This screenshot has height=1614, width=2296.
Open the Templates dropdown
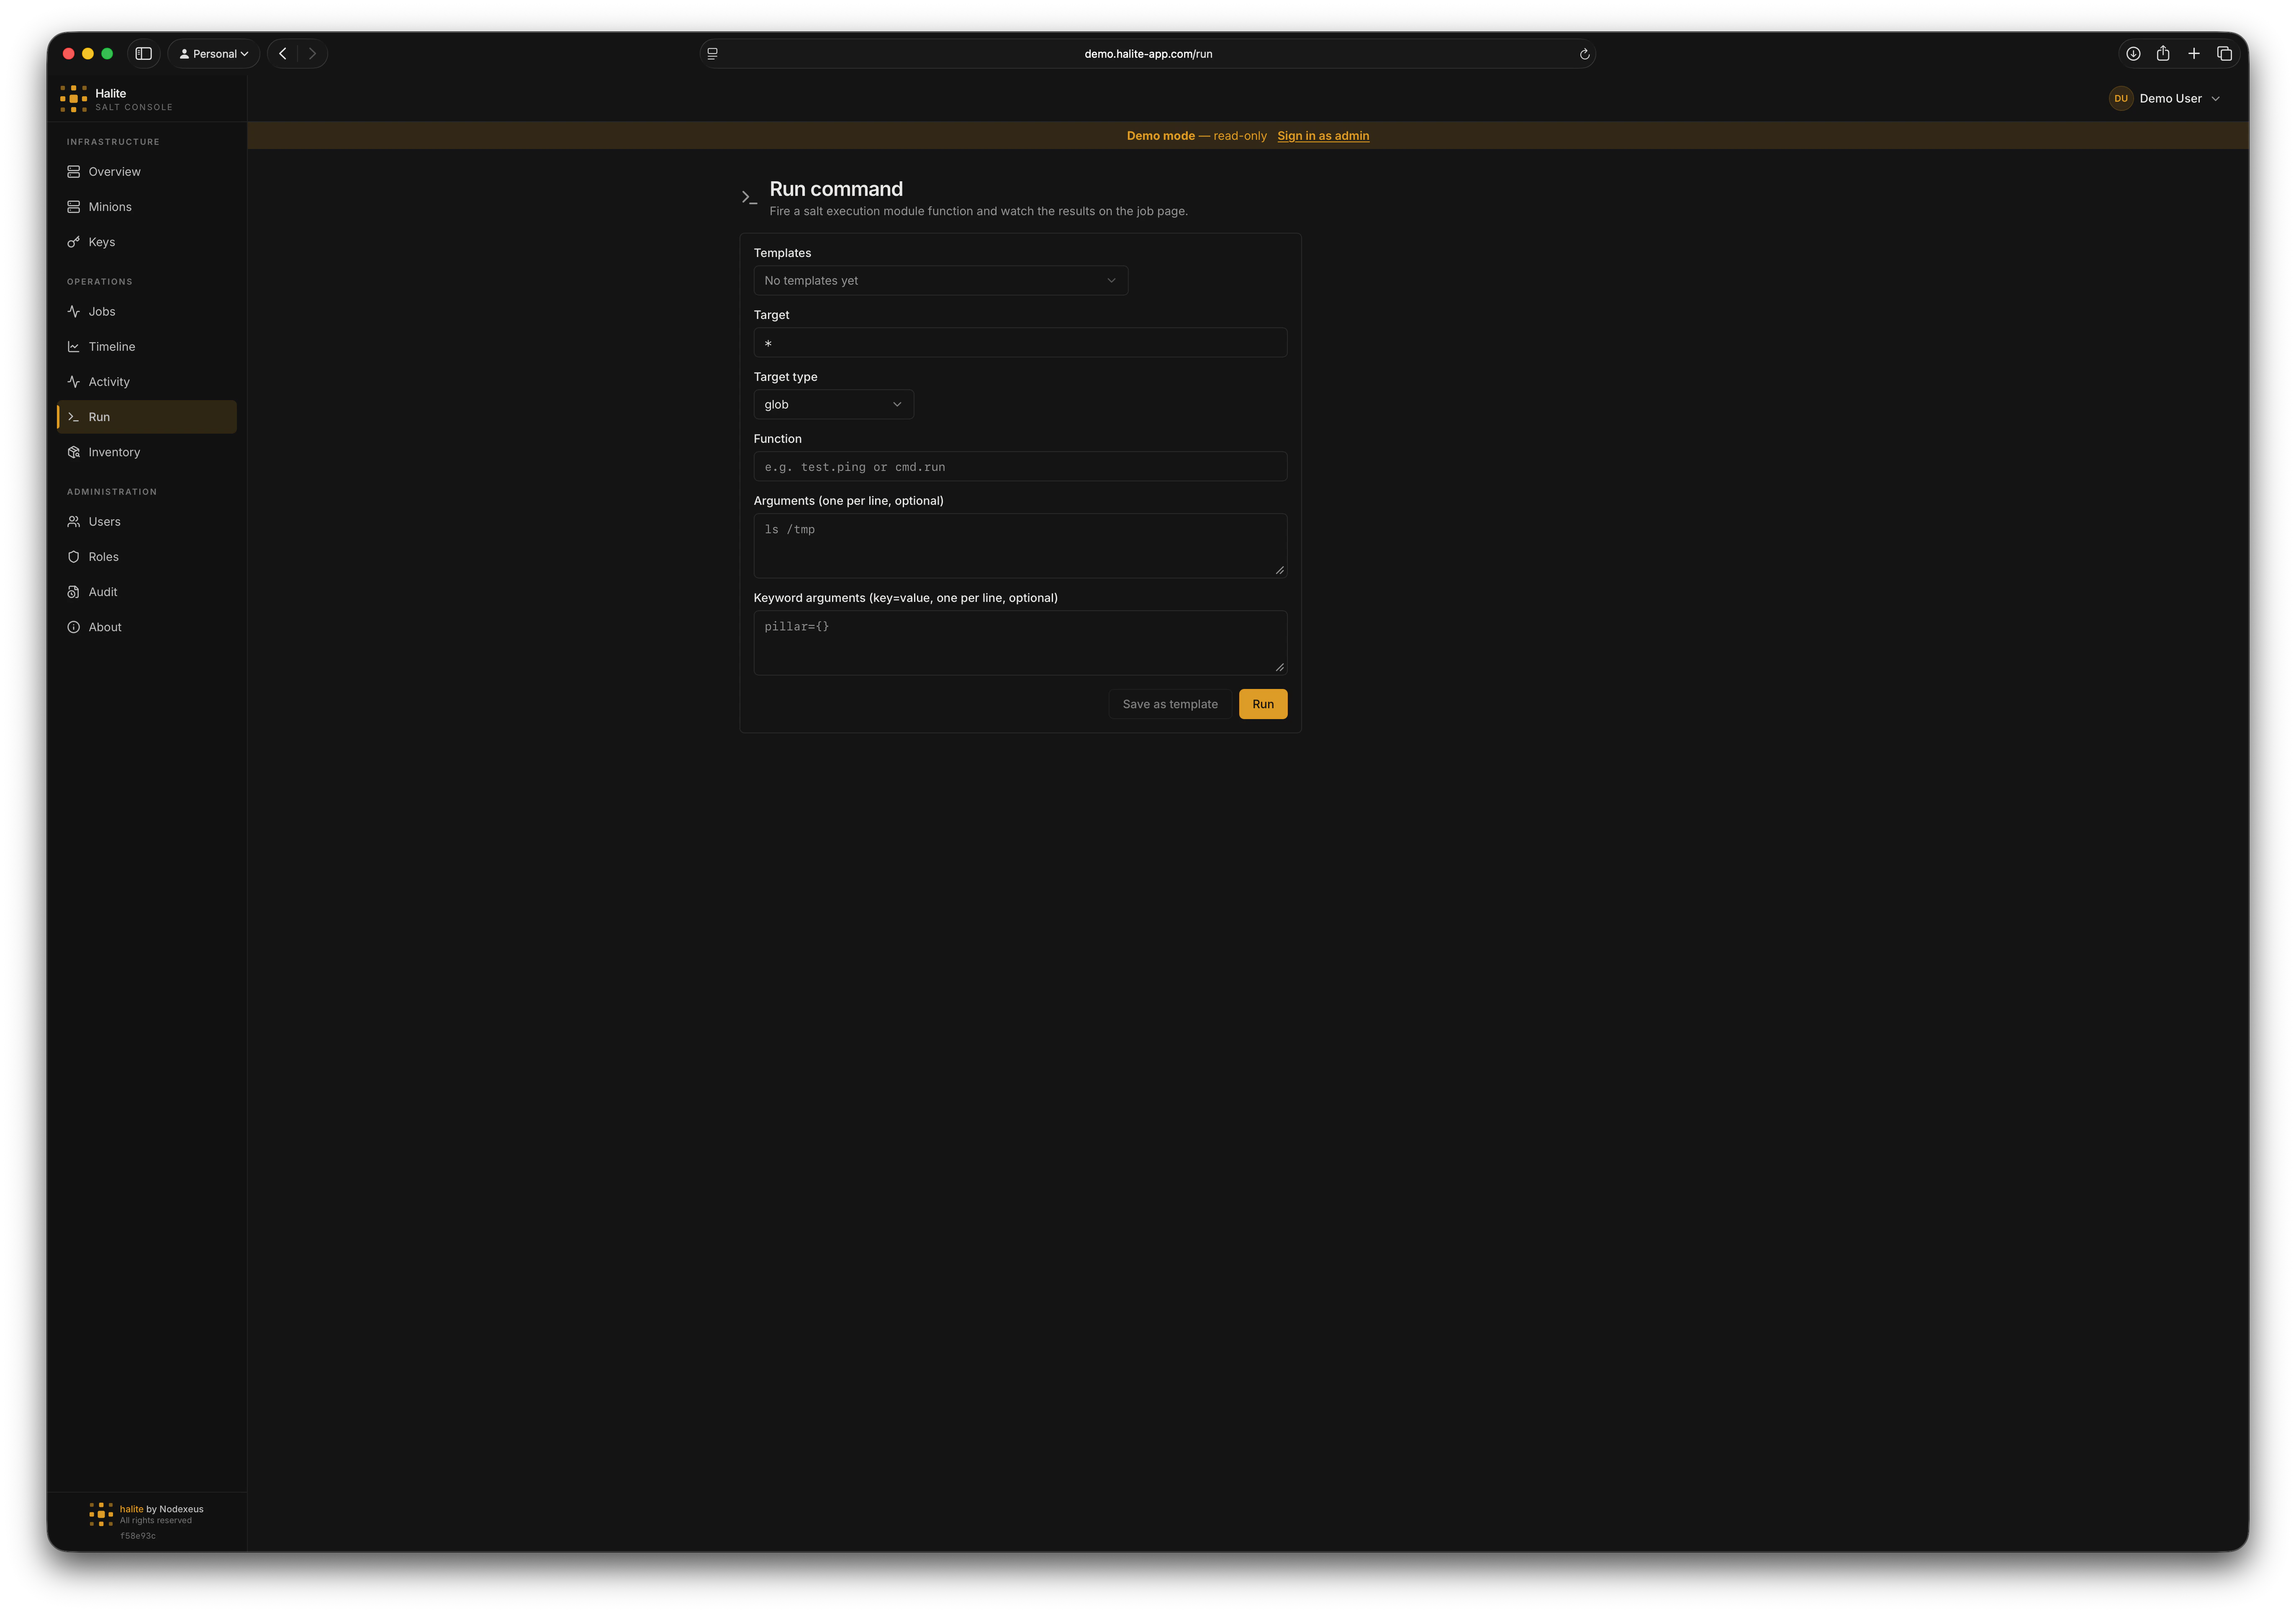coord(940,281)
